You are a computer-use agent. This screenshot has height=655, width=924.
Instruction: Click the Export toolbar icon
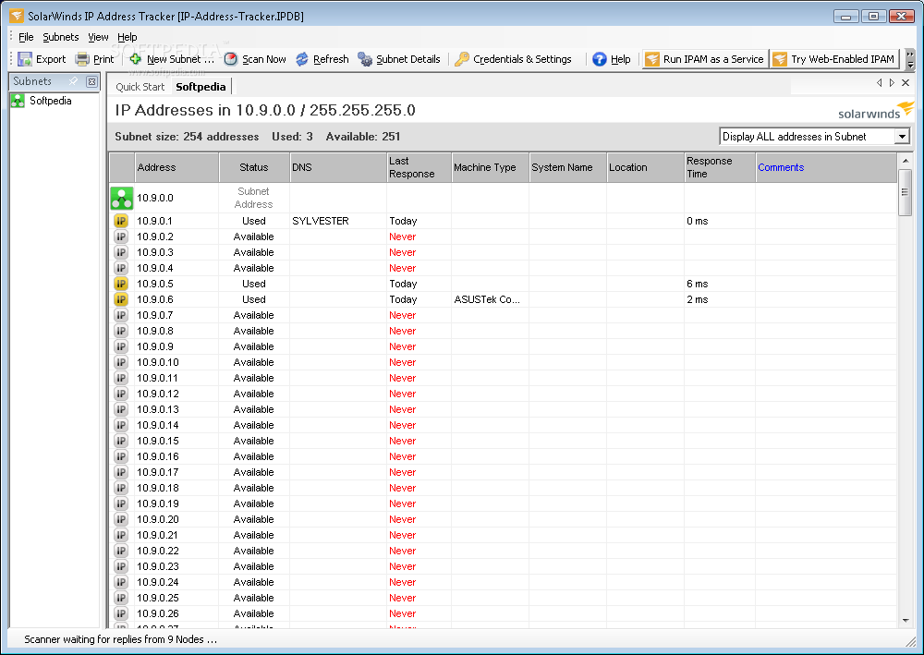pos(25,59)
